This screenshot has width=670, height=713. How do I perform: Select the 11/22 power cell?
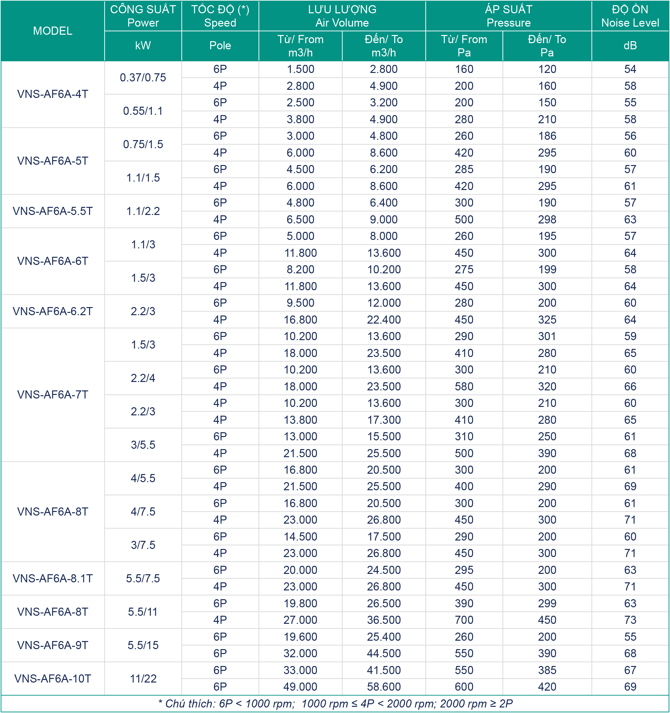pyautogui.click(x=143, y=679)
